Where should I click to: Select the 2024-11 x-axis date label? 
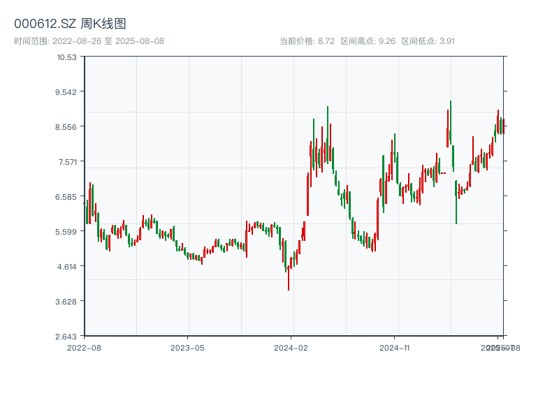coord(395,347)
